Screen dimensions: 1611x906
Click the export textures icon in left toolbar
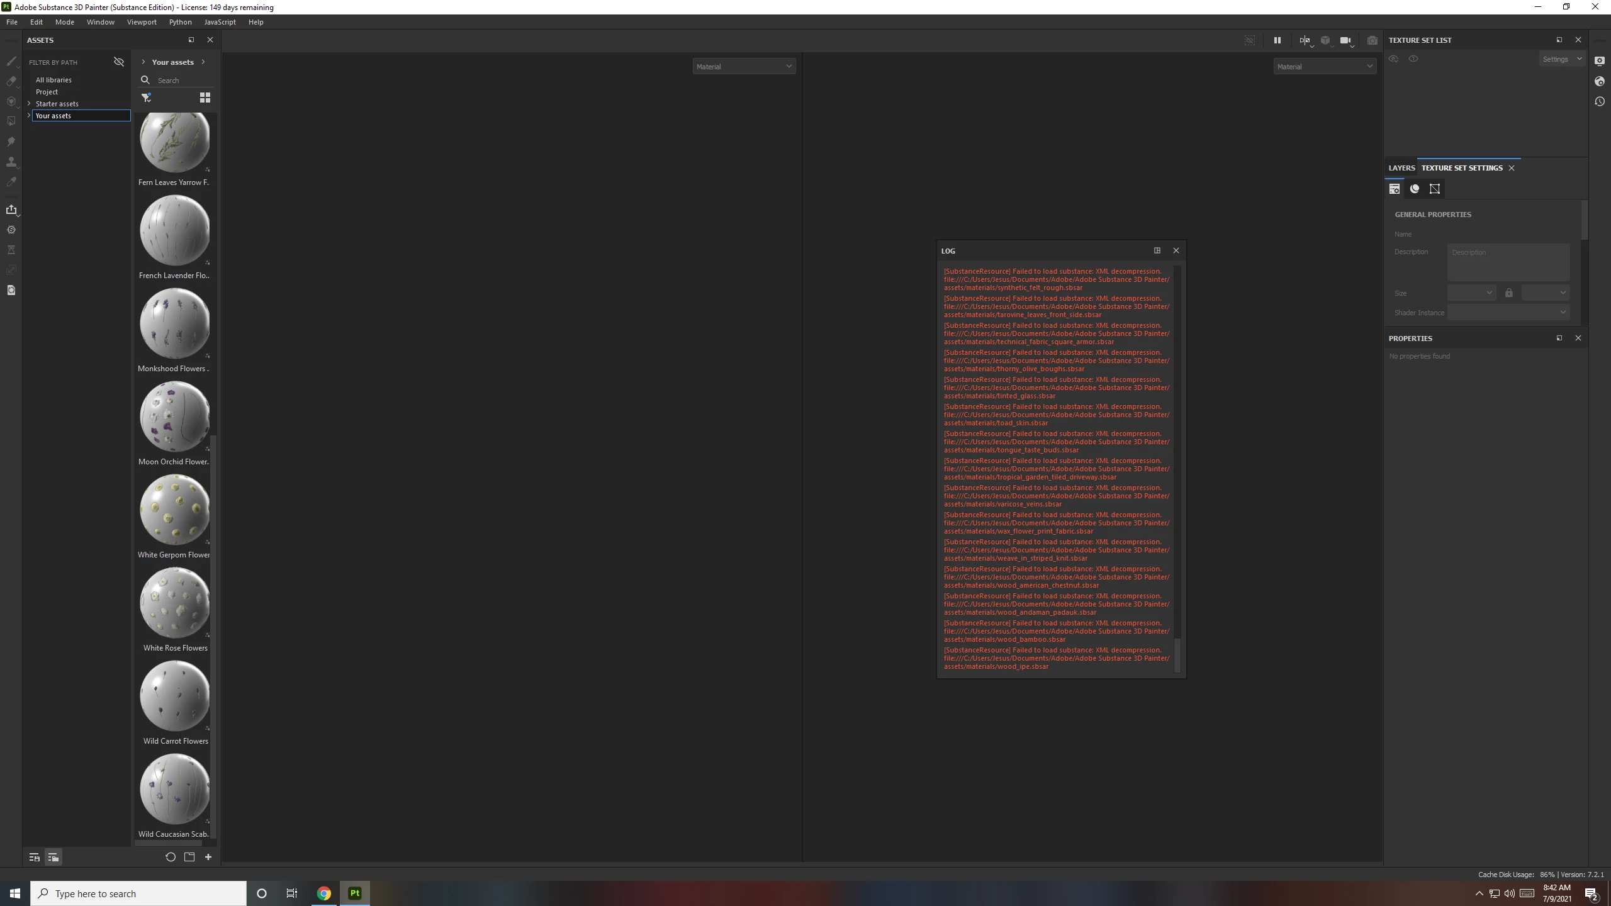[11, 210]
